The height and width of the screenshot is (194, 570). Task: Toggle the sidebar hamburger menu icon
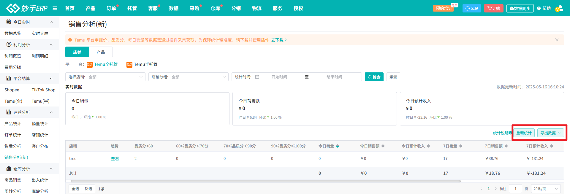55,8
